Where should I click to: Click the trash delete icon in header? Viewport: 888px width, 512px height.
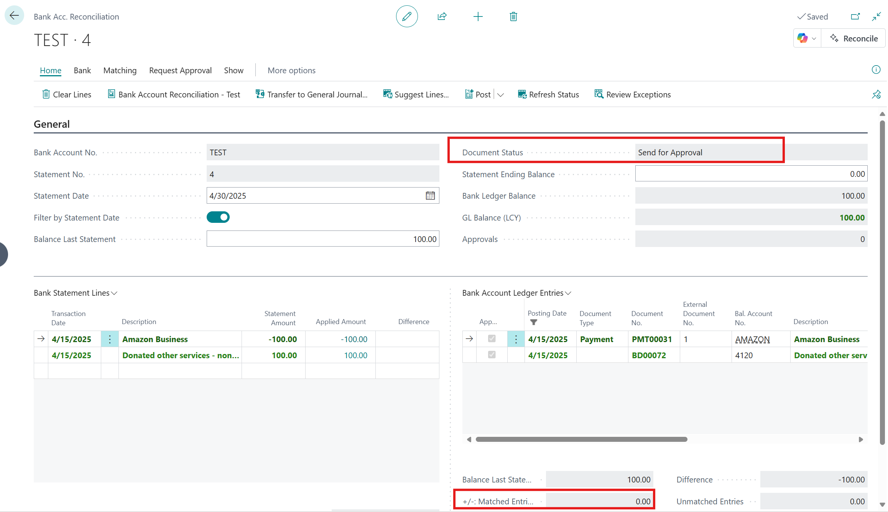coord(513,16)
